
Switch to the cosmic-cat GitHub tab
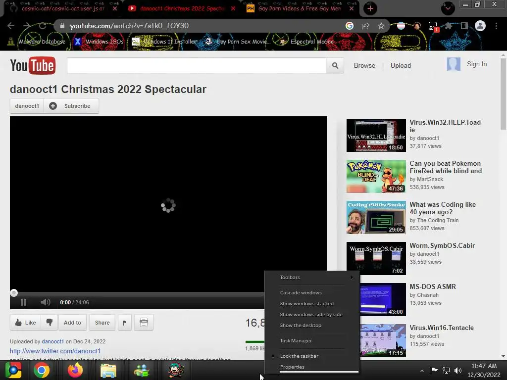click(63, 9)
